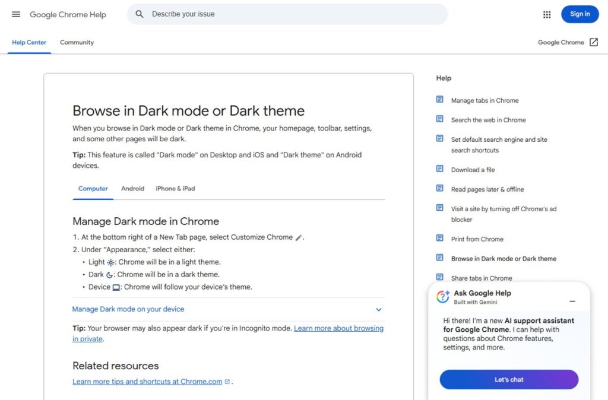Switch to the Help Center tab

(29, 42)
